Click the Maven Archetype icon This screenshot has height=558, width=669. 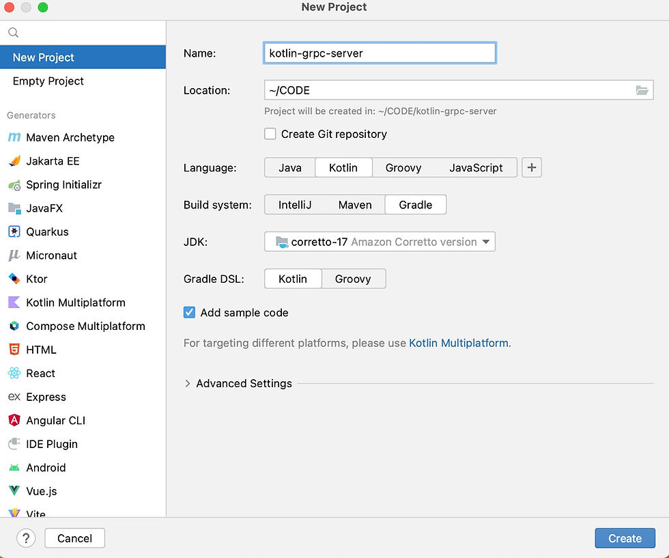pos(14,137)
